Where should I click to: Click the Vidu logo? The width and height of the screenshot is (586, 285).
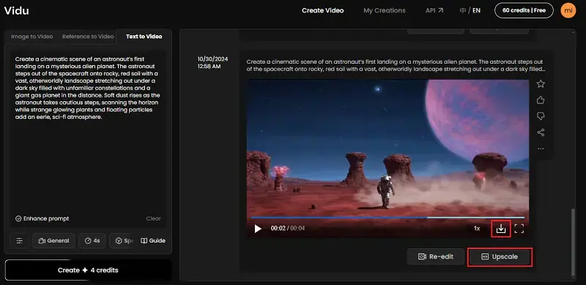point(16,10)
